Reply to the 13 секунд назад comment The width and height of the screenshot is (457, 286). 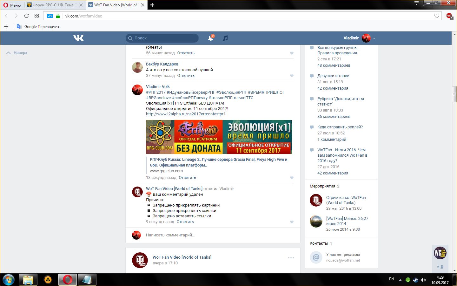(x=188, y=178)
